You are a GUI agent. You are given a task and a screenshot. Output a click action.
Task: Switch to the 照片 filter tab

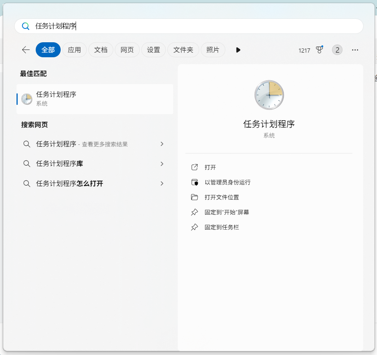213,50
